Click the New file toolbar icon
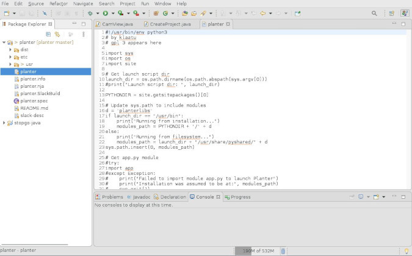Screen dimensions: 412x256 tap(7, 13)
